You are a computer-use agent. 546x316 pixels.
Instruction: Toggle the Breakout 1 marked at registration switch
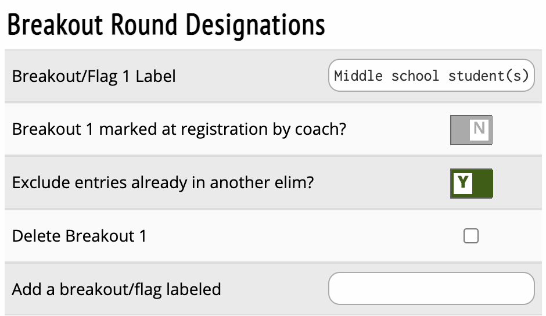point(471,130)
